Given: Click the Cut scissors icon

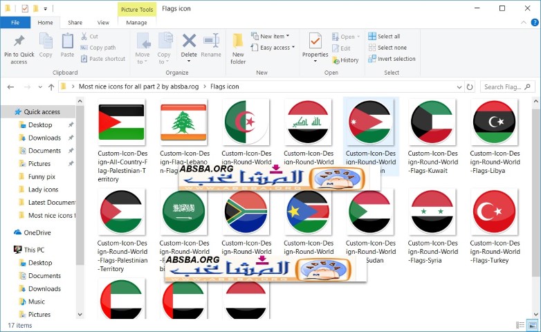Looking at the screenshot, I should [x=84, y=36].
